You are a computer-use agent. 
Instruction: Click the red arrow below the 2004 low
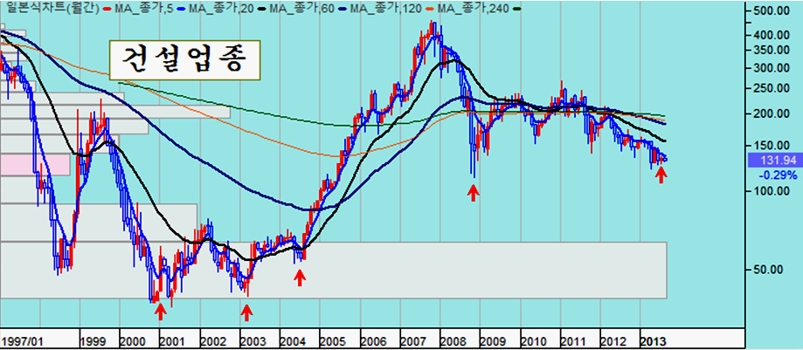pyautogui.click(x=300, y=278)
